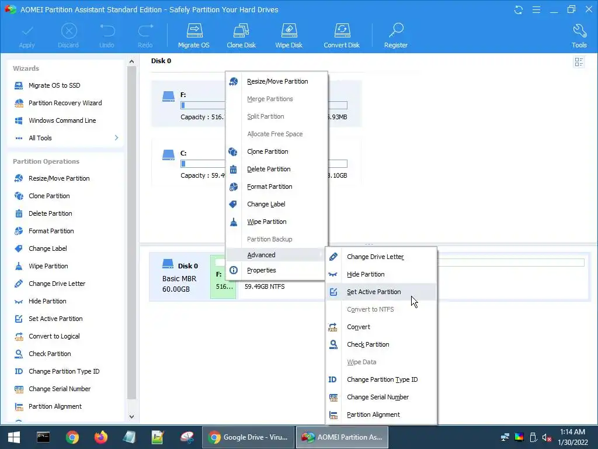Viewport: 598px width, 449px height.
Task: Launch Firefox from taskbar
Action: (x=100, y=437)
